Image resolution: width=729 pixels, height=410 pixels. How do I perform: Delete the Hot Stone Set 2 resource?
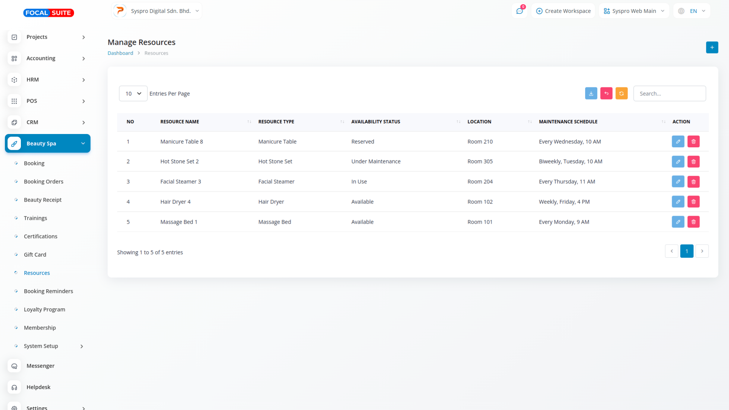click(x=693, y=162)
